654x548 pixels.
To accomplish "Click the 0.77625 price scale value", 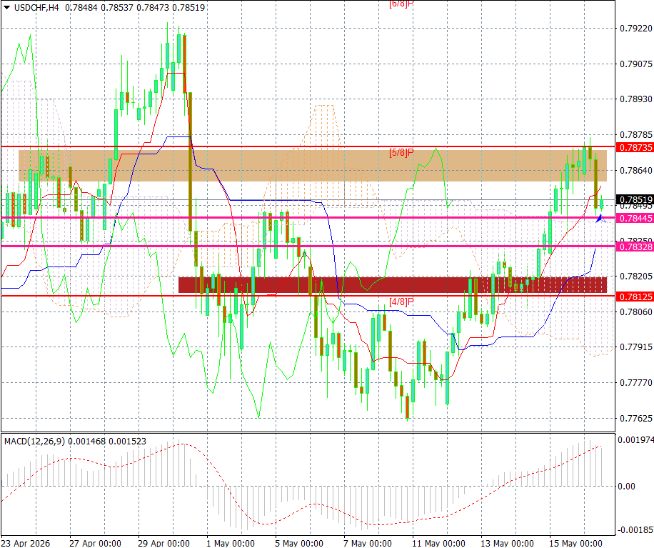I will (x=635, y=418).
